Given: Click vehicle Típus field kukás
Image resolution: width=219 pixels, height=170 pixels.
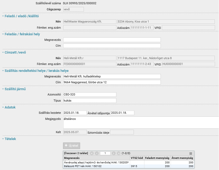Looking at the screenshot, I should point(90,101).
